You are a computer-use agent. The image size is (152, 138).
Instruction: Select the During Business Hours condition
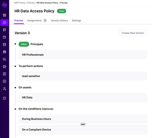pyautogui.click(x=83, y=119)
